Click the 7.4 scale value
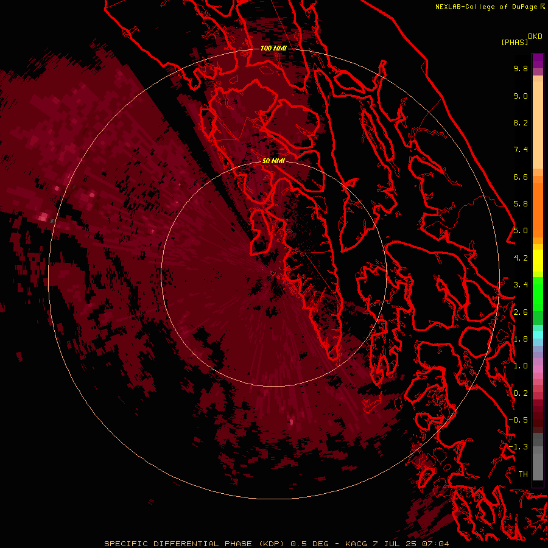The height and width of the screenshot is (548, 548). pyautogui.click(x=521, y=150)
